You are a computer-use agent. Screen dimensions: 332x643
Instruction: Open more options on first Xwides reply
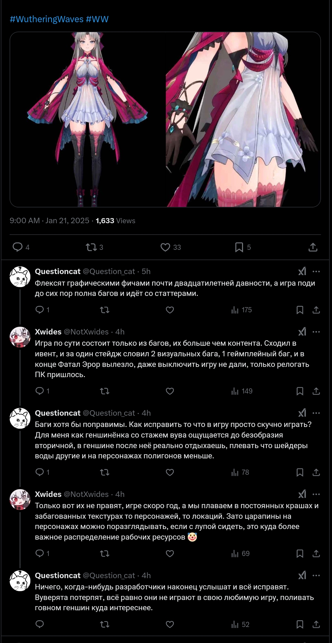[x=316, y=332]
